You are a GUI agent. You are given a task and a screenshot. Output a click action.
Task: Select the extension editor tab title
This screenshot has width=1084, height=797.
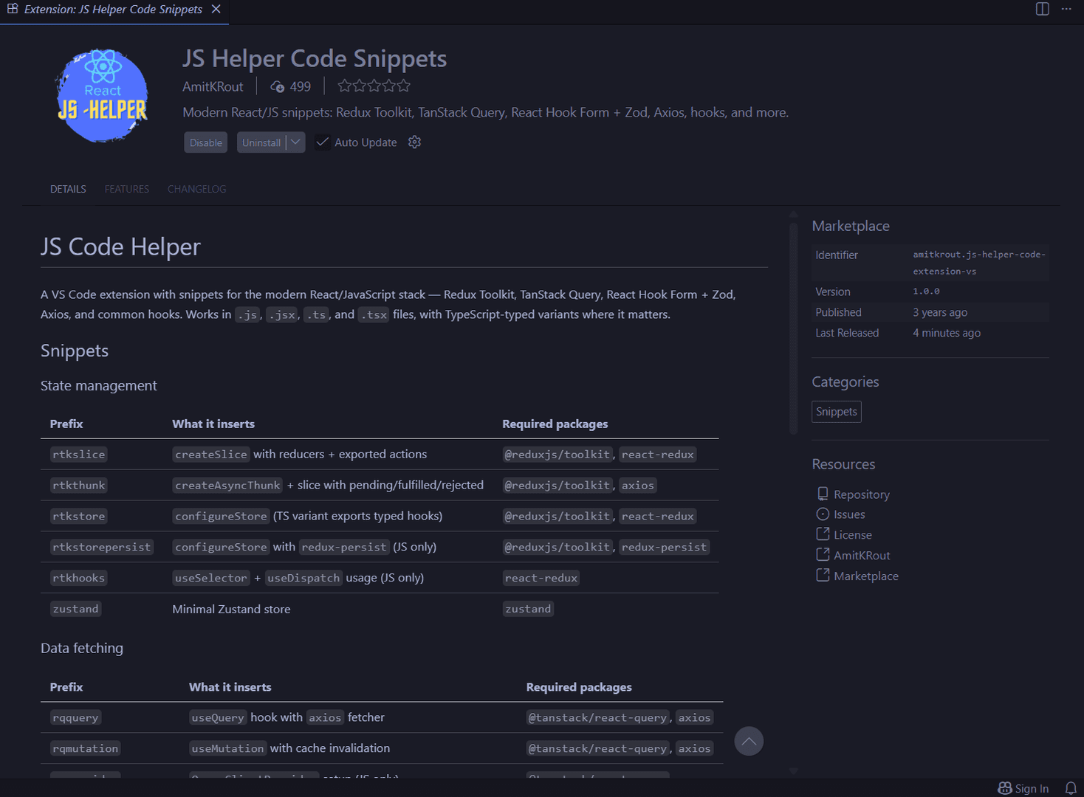click(x=113, y=9)
